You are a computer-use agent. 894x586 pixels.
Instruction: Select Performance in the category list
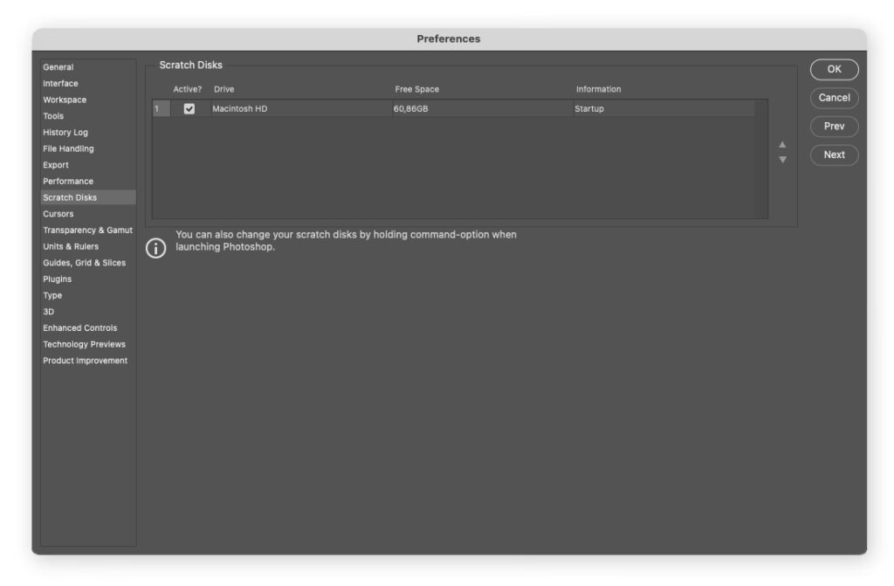[x=68, y=182]
